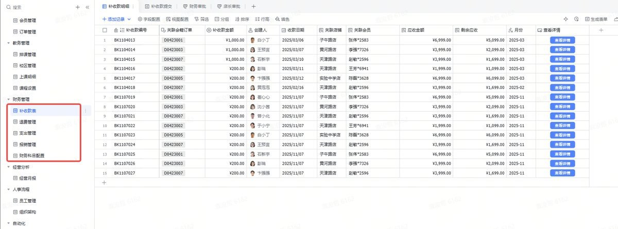Collapse the 教务管理 sidebar group

(x=9, y=43)
